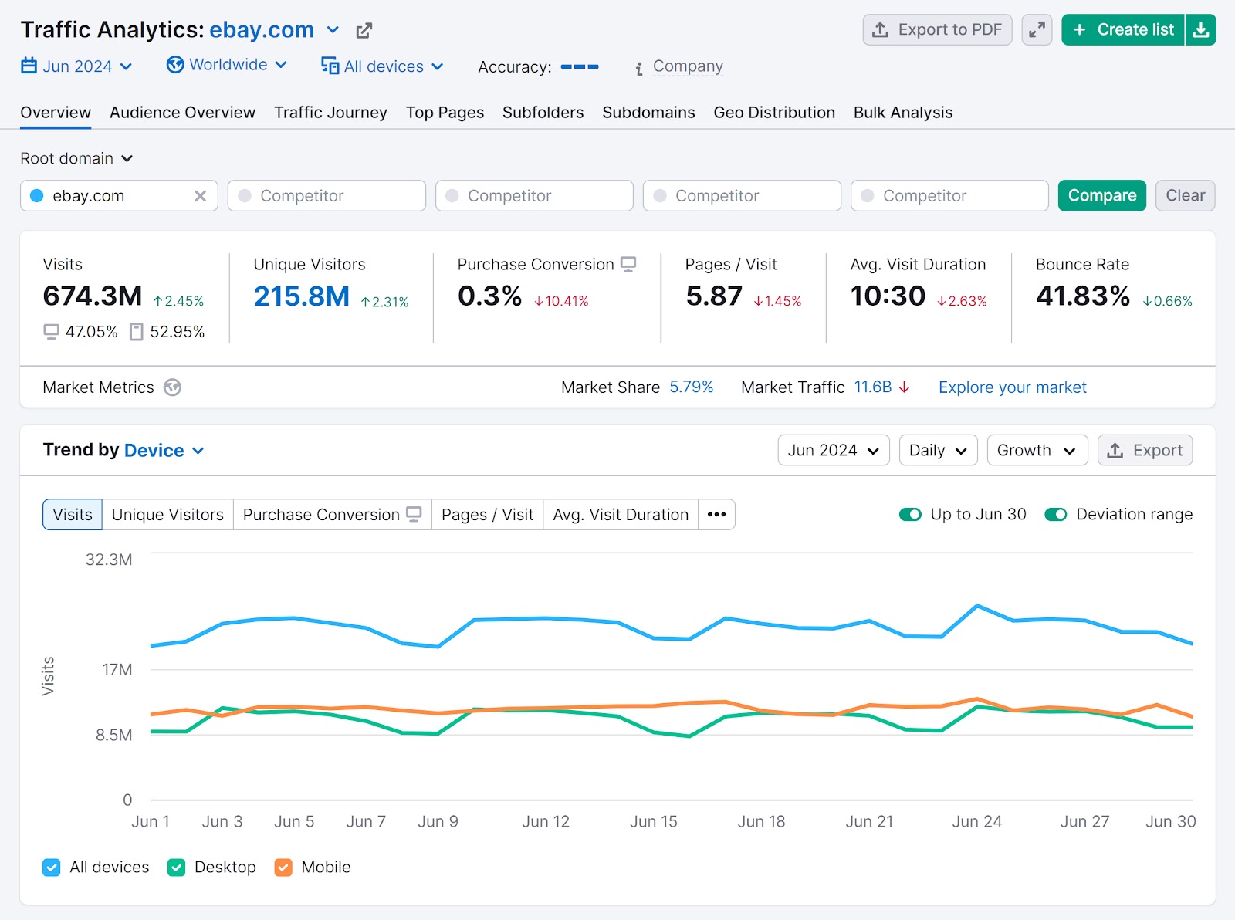
Task: Click the Market Share 5.79% value
Action: click(x=691, y=387)
